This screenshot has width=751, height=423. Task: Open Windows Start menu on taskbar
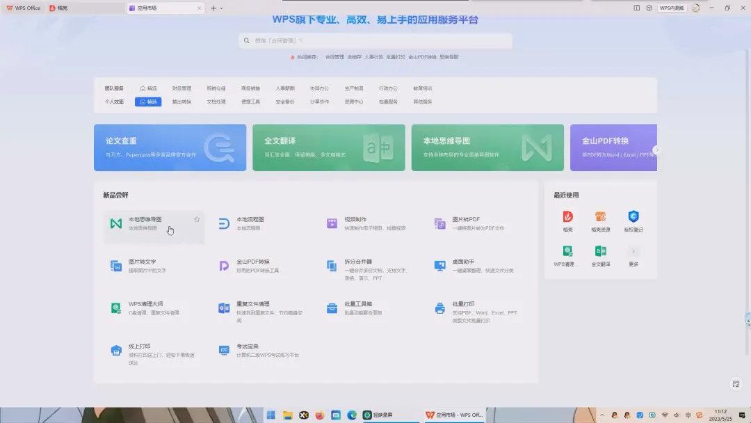271,415
